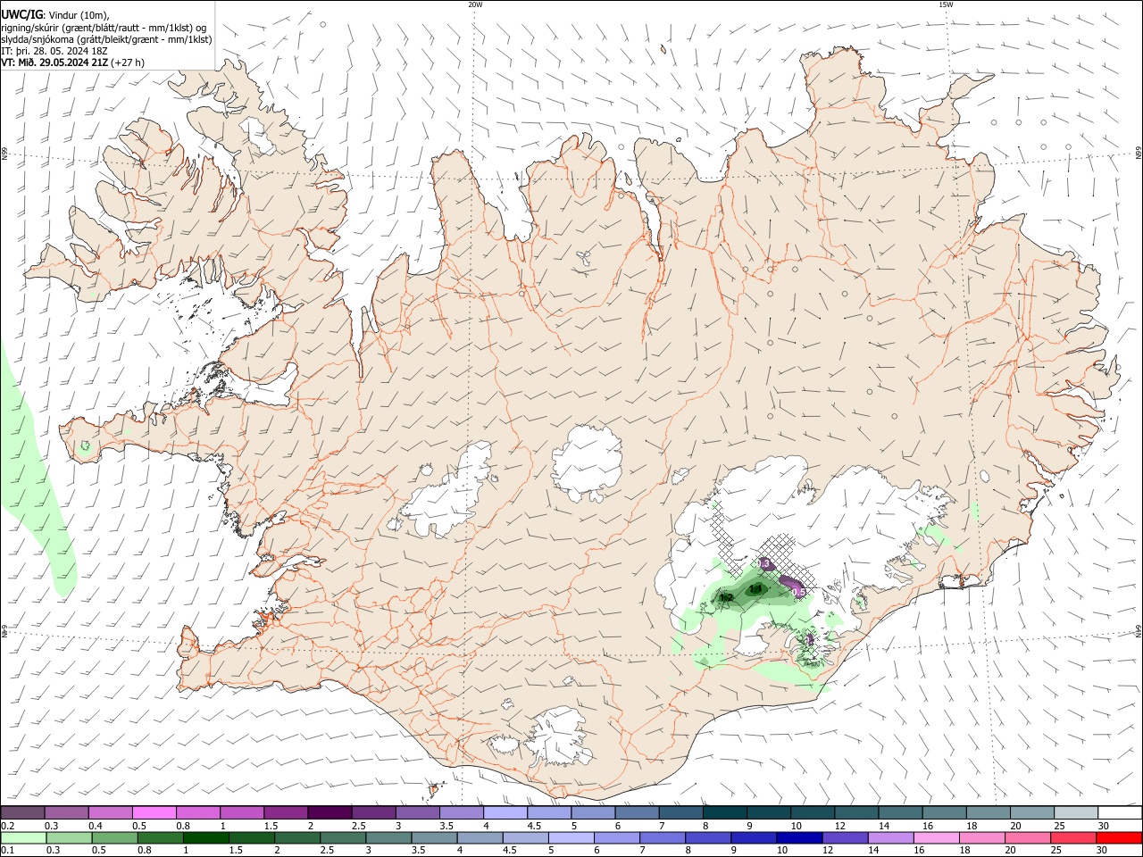The height and width of the screenshot is (857, 1143).
Task: Click the '4.5' label under the upper scale
Action: (x=534, y=826)
